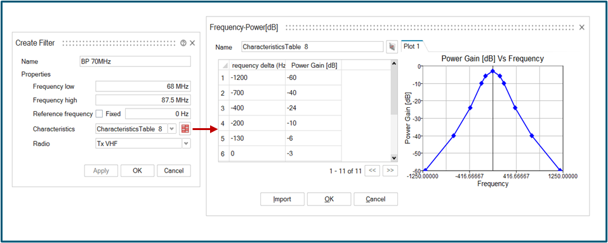The height and width of the screenshot is (243, 608).
Task: Click the Import button
Action: 282,199
